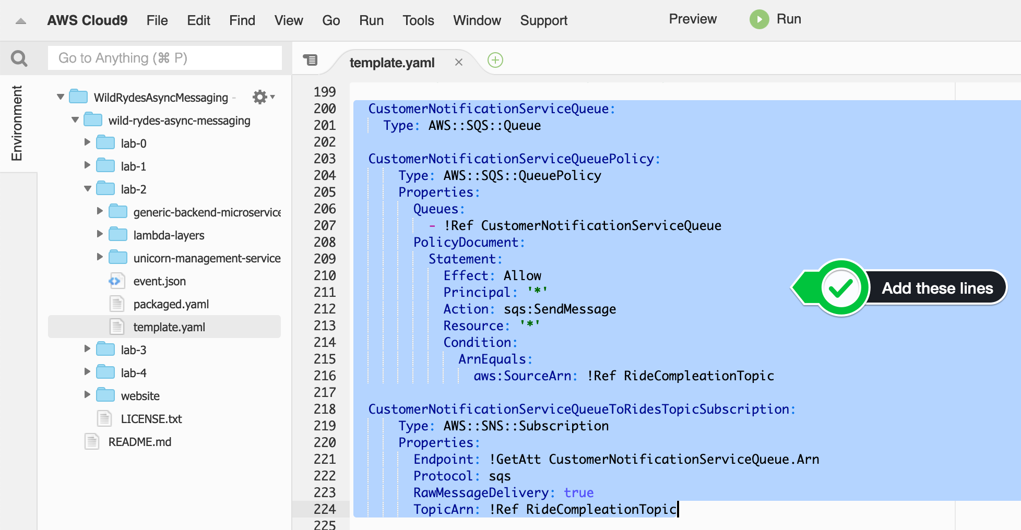Click the text 'ArnEquals:'

[495, 359]
